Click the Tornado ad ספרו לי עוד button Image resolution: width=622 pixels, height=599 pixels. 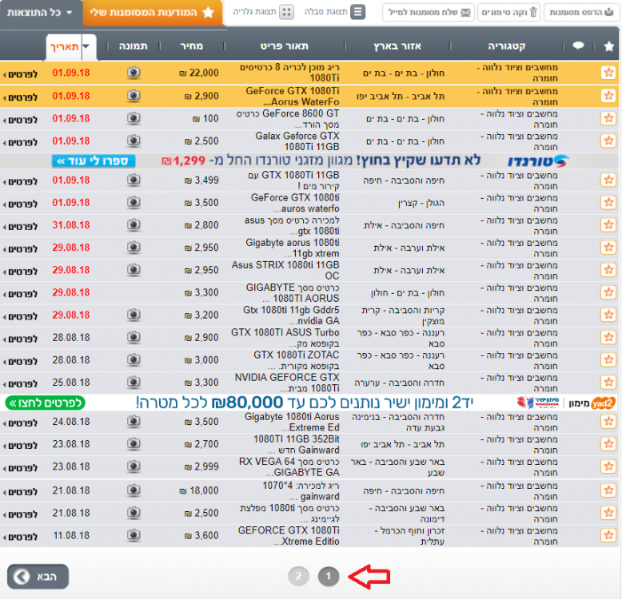(94, 161)
